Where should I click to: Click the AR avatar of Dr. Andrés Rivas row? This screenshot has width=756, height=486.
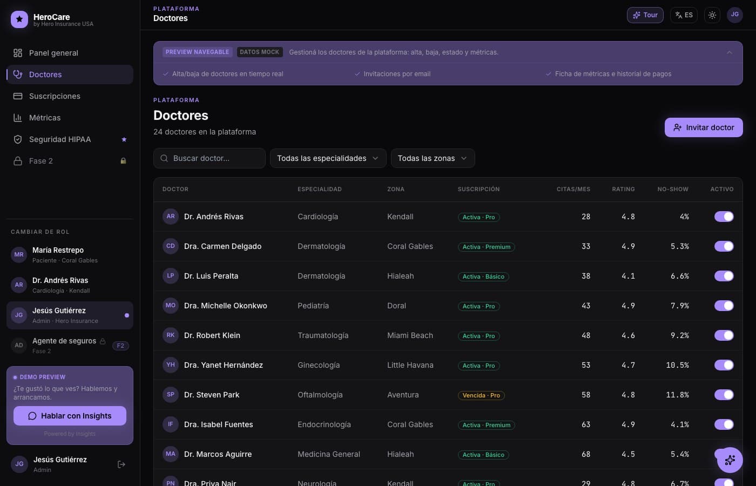[x=171, y=217]
